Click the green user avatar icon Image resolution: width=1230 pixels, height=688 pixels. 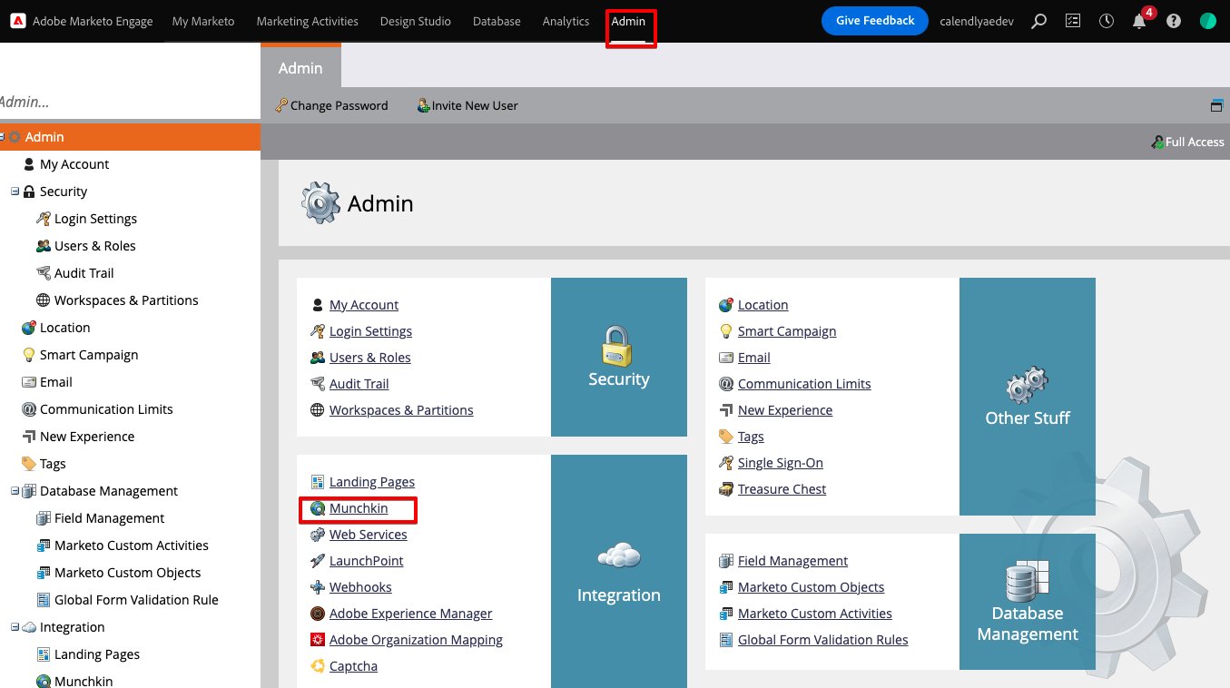[1207, 21]
